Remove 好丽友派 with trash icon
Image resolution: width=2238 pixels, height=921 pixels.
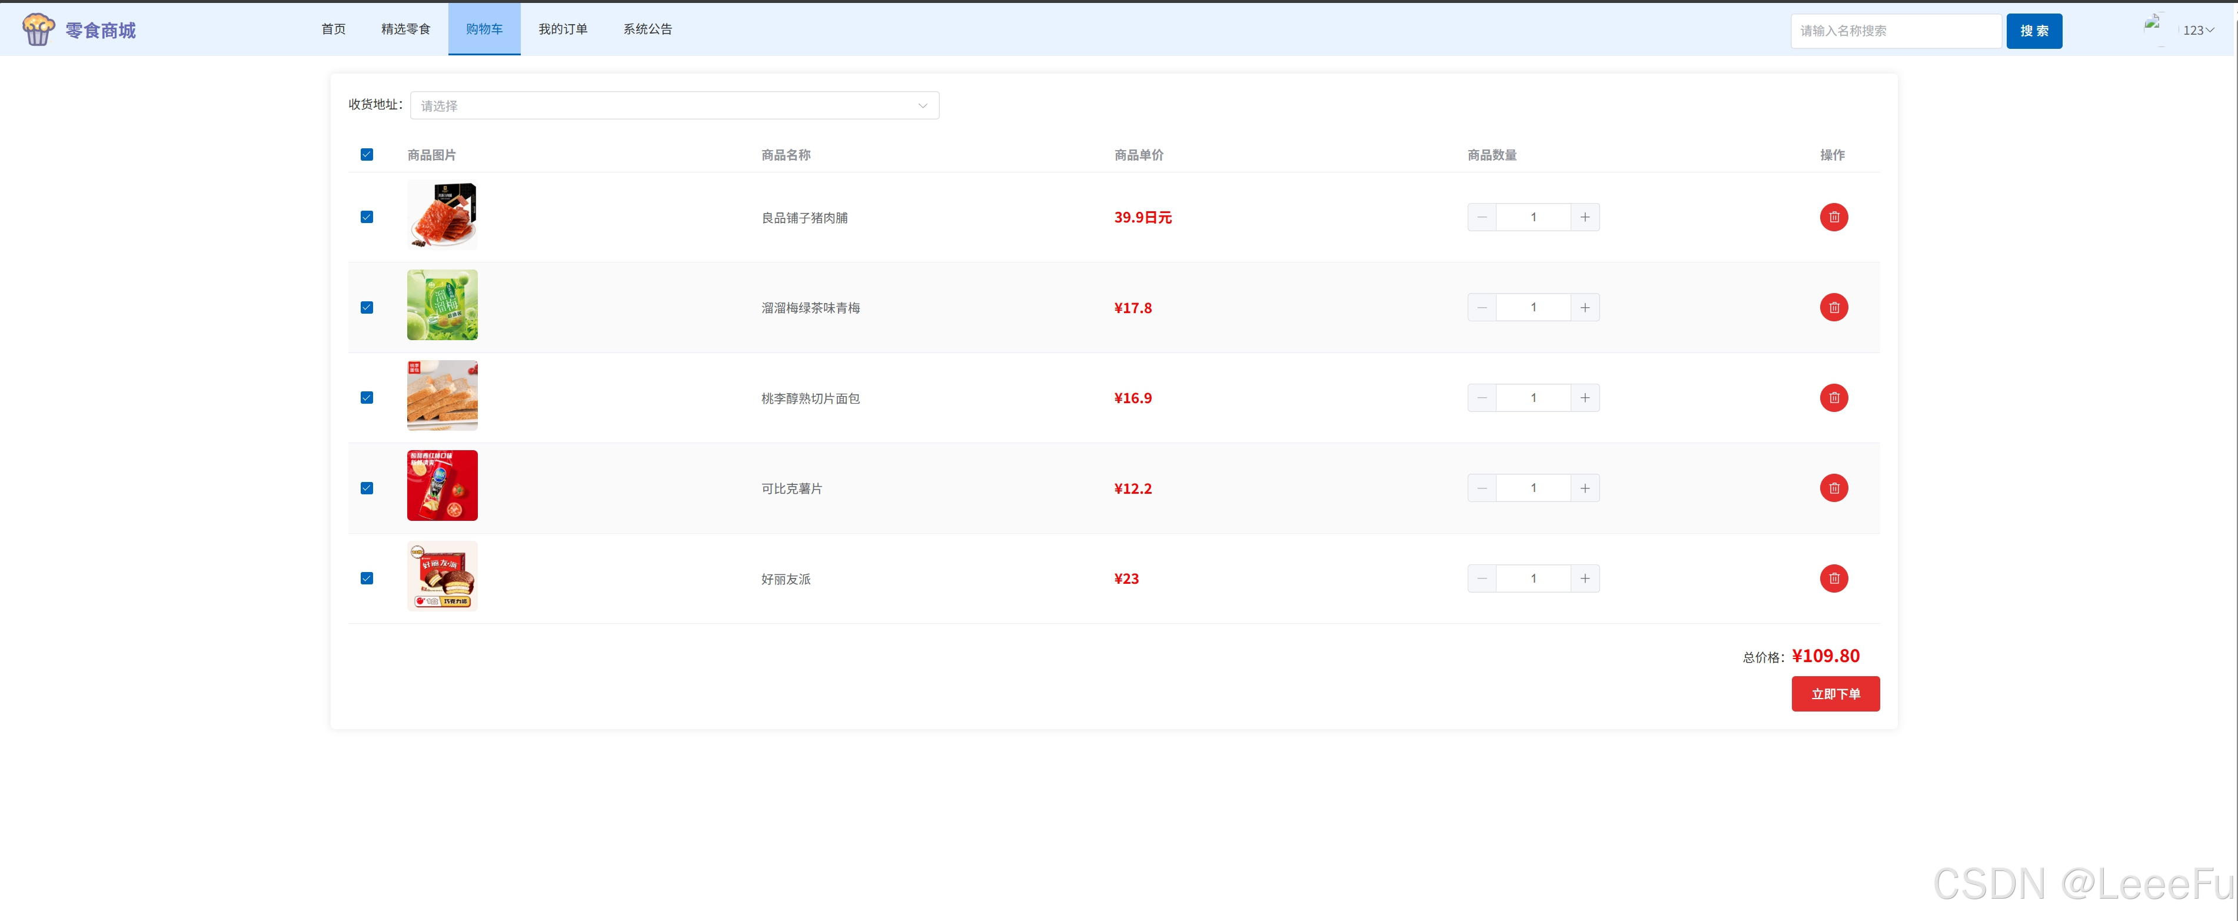pyautogui.click(x=1833, y=578)
